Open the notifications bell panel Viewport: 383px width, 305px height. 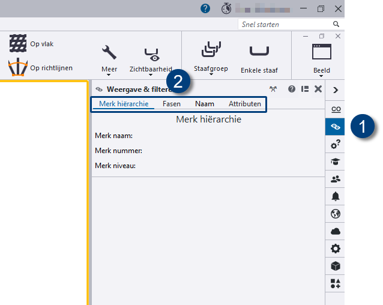[x=335, y=196]
